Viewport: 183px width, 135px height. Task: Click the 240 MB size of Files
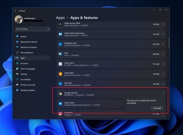(156, 54)
